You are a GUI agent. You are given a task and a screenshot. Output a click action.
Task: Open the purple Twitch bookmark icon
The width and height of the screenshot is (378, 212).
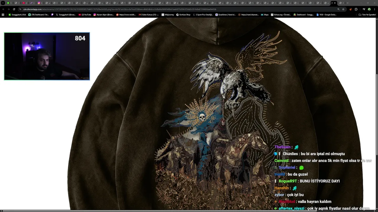pyautogui.click(x=52, y=14)
